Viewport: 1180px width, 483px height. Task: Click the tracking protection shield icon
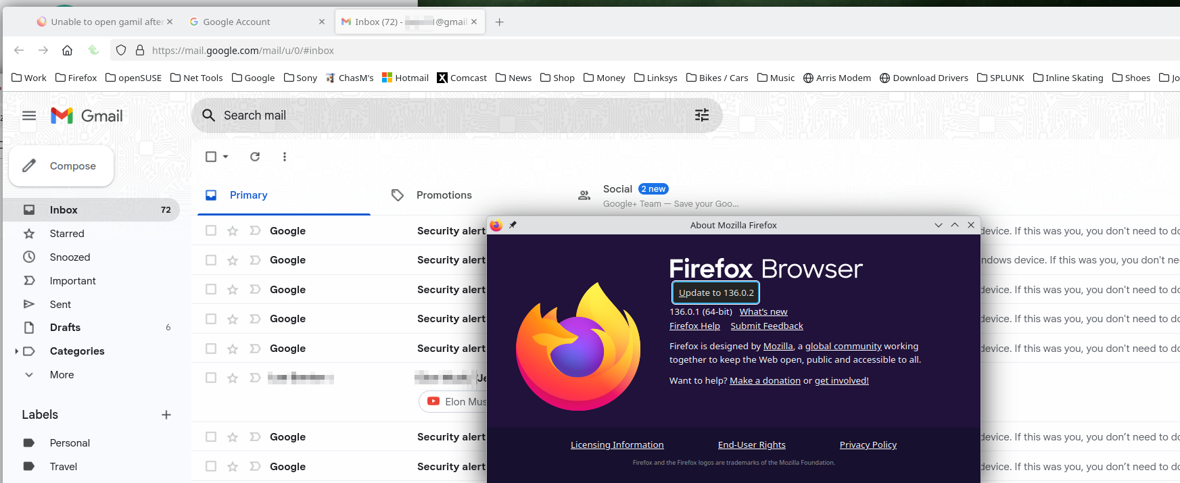coord(121,50)
